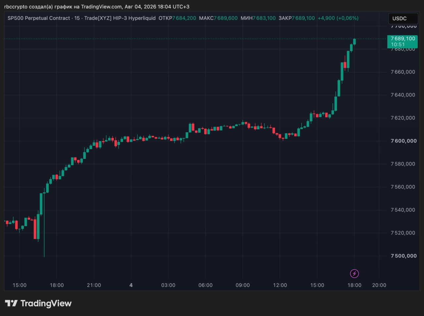Click the 15 interval label in header
The width and height of the screenshot is (424, 316).
click(x=77, y=18)
